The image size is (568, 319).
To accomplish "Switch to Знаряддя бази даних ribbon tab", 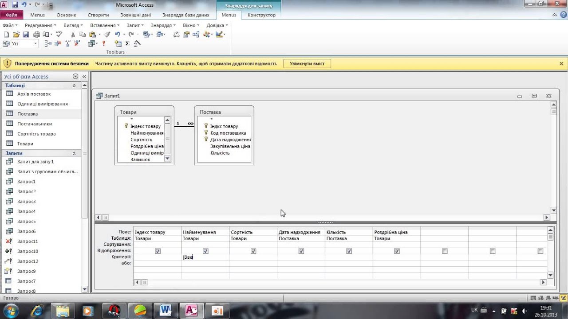I will [x=186, y=15].
